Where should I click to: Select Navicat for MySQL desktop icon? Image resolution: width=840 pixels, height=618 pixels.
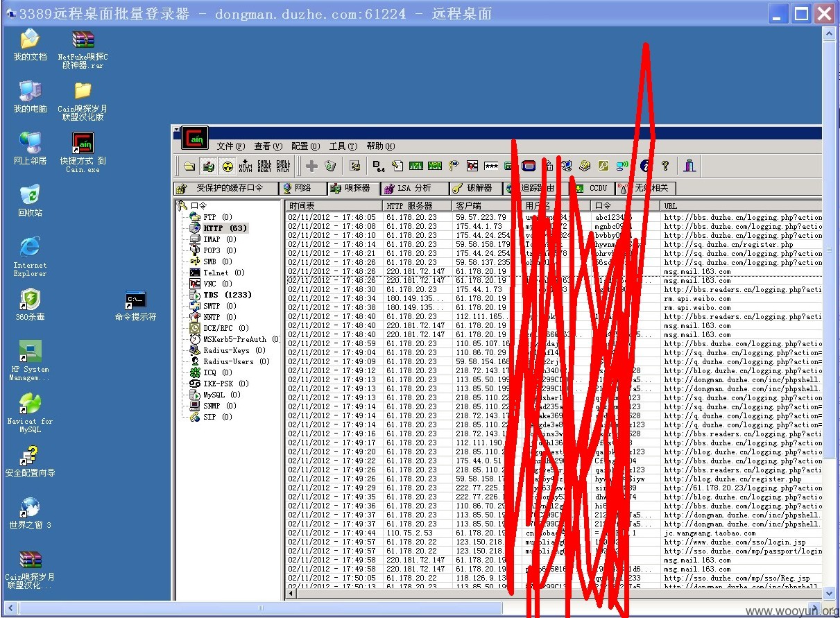coord(30,413)
